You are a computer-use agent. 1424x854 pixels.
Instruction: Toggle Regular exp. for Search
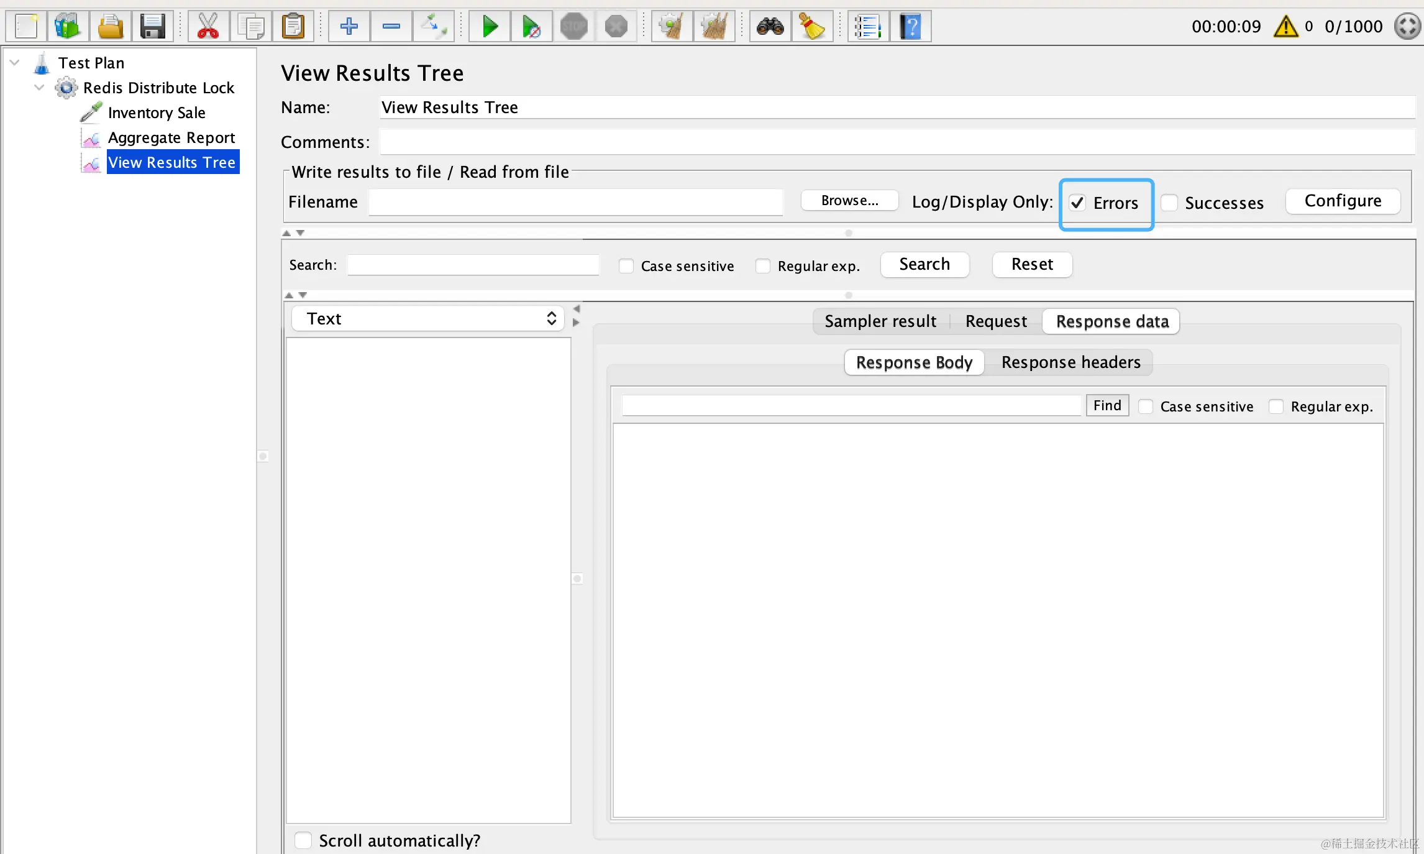click(763, 266)
